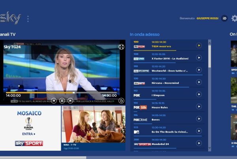
Task: Pause the live Sky TG24 playback
Action: [62, 101]
